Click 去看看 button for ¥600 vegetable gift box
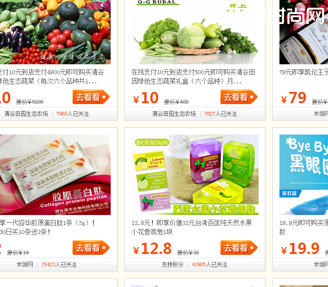The image size is (328, 287). tap(239, 97)
